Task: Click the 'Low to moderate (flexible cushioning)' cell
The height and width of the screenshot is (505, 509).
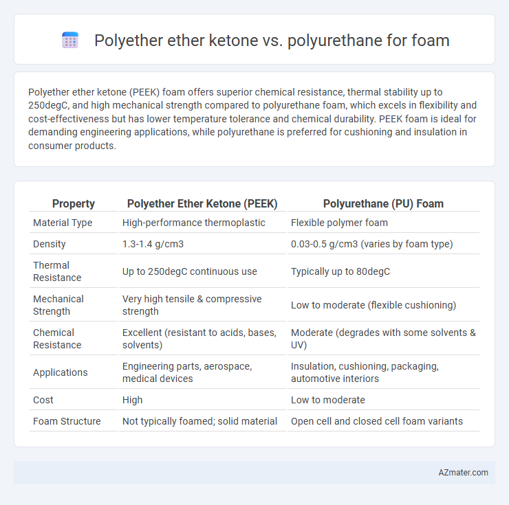Action: (373, 305)
